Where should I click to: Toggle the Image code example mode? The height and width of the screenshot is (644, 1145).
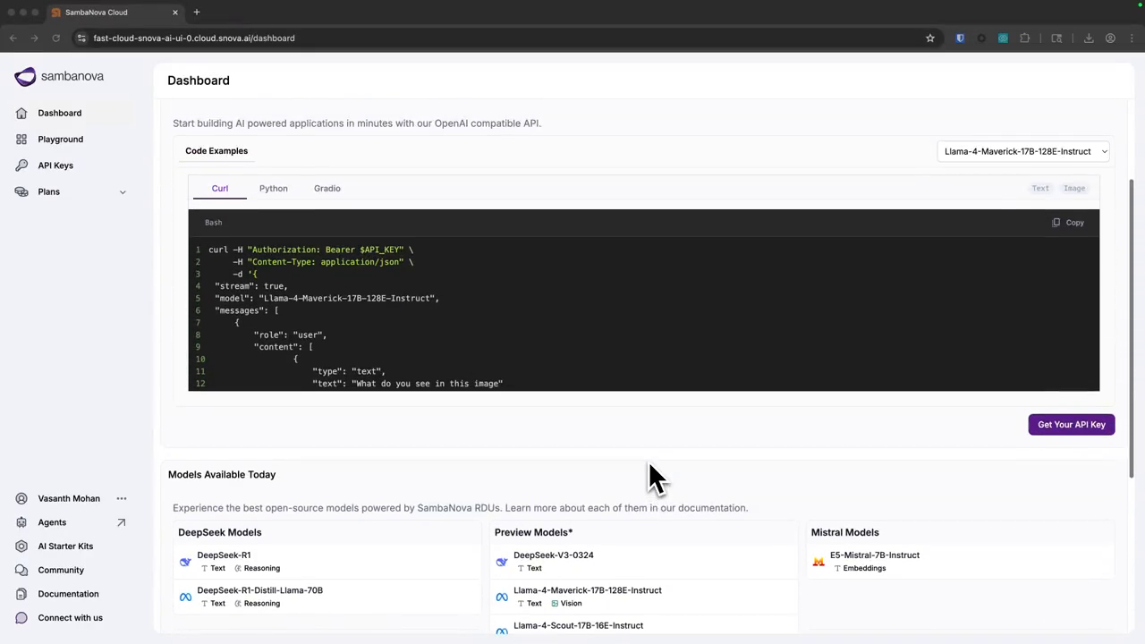[x=1073, y=189]
